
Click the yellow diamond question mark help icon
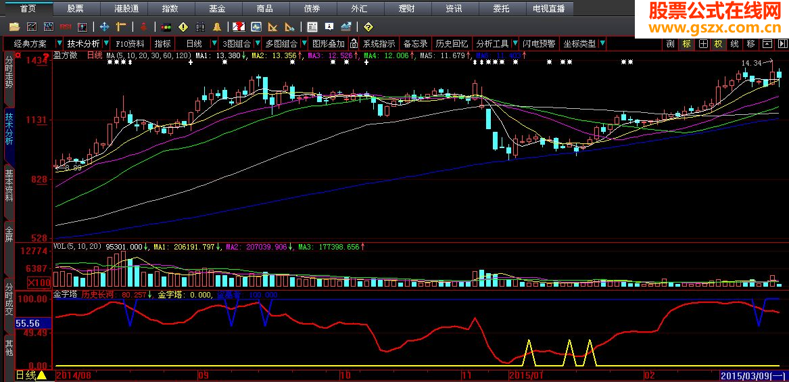(x=367, y=27)
